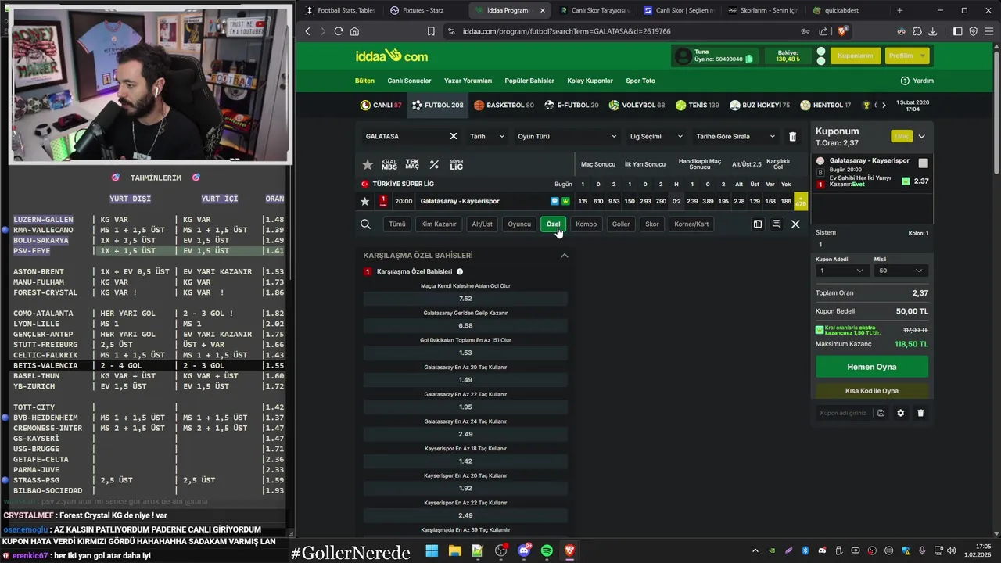The height and width of the screenshot is (563, 1001).
Task: Switch to the Goller tab
Action: (621, 224)
